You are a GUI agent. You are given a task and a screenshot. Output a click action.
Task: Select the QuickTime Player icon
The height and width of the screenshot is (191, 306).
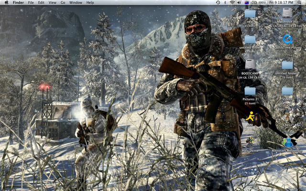point(287,39)
